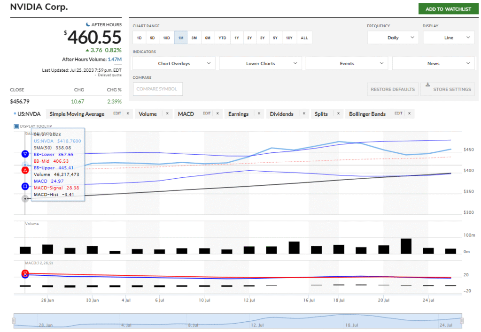Select the 10D chart range

[x=166, y=38]
